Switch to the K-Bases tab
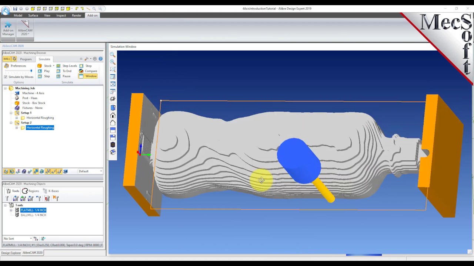This screenshot has height=266, width=474. point(51,191)
